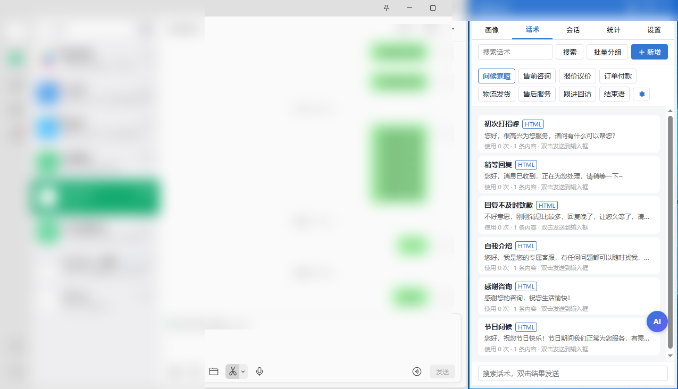This screenshot has height=389, width=678.
Task: Pin the chat window on top
Action: coord(386,7)
